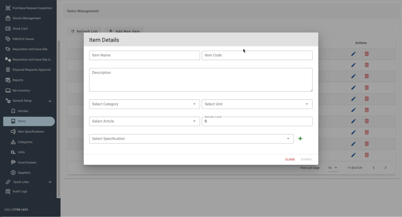402x217 pixels.
Task: Click the Add New Item button
Action: click(x=124, y=31)
